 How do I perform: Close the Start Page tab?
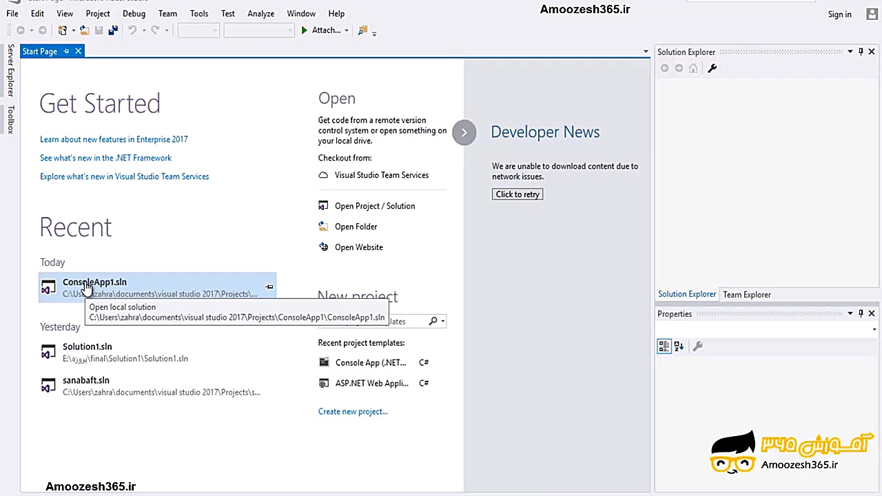click(79, 51)
